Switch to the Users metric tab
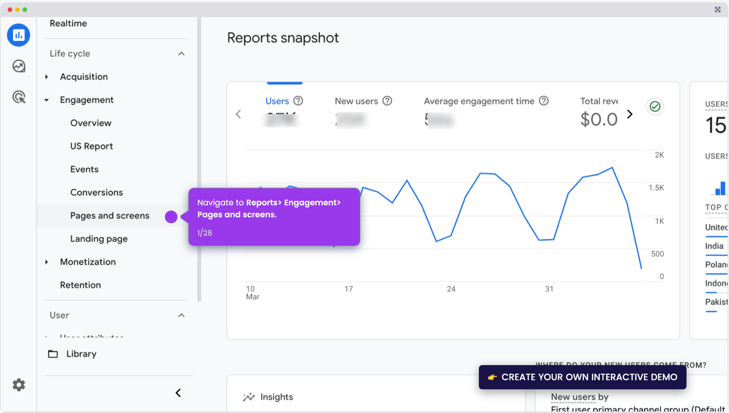Image resolution: width=729 pixels, height=413 pixels. (x=277, y=101)
